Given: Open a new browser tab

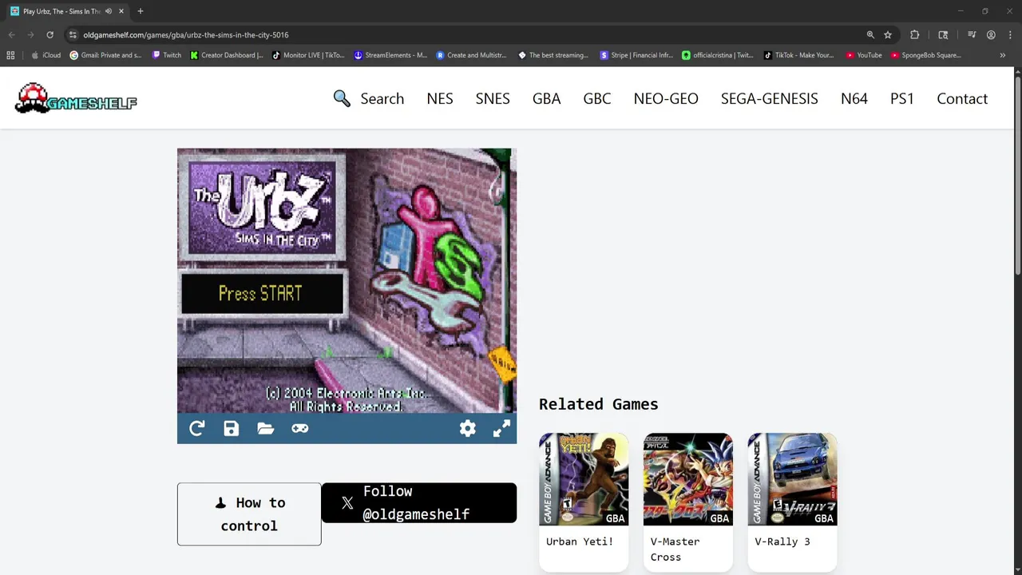Looking at the screenshot, I should point(141,11).
